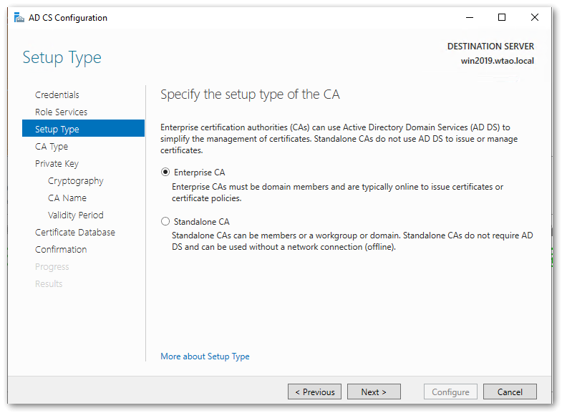Go to Validity Period step
Viewport: 562px width, 413px height.
(76, 215)
